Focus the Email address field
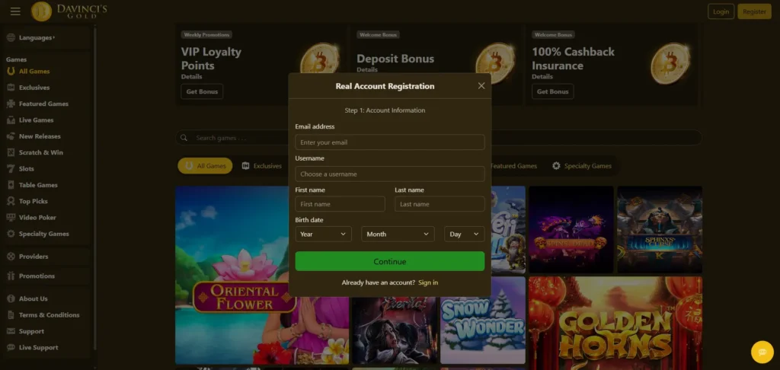Screen dimensions: 780x370 pos(390,142)
